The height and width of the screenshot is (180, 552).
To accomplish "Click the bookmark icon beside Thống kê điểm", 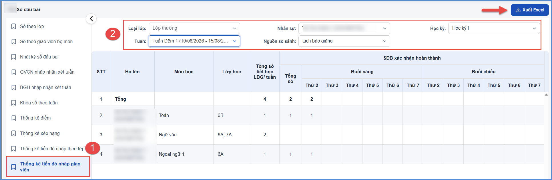I will tap(13, 118).
